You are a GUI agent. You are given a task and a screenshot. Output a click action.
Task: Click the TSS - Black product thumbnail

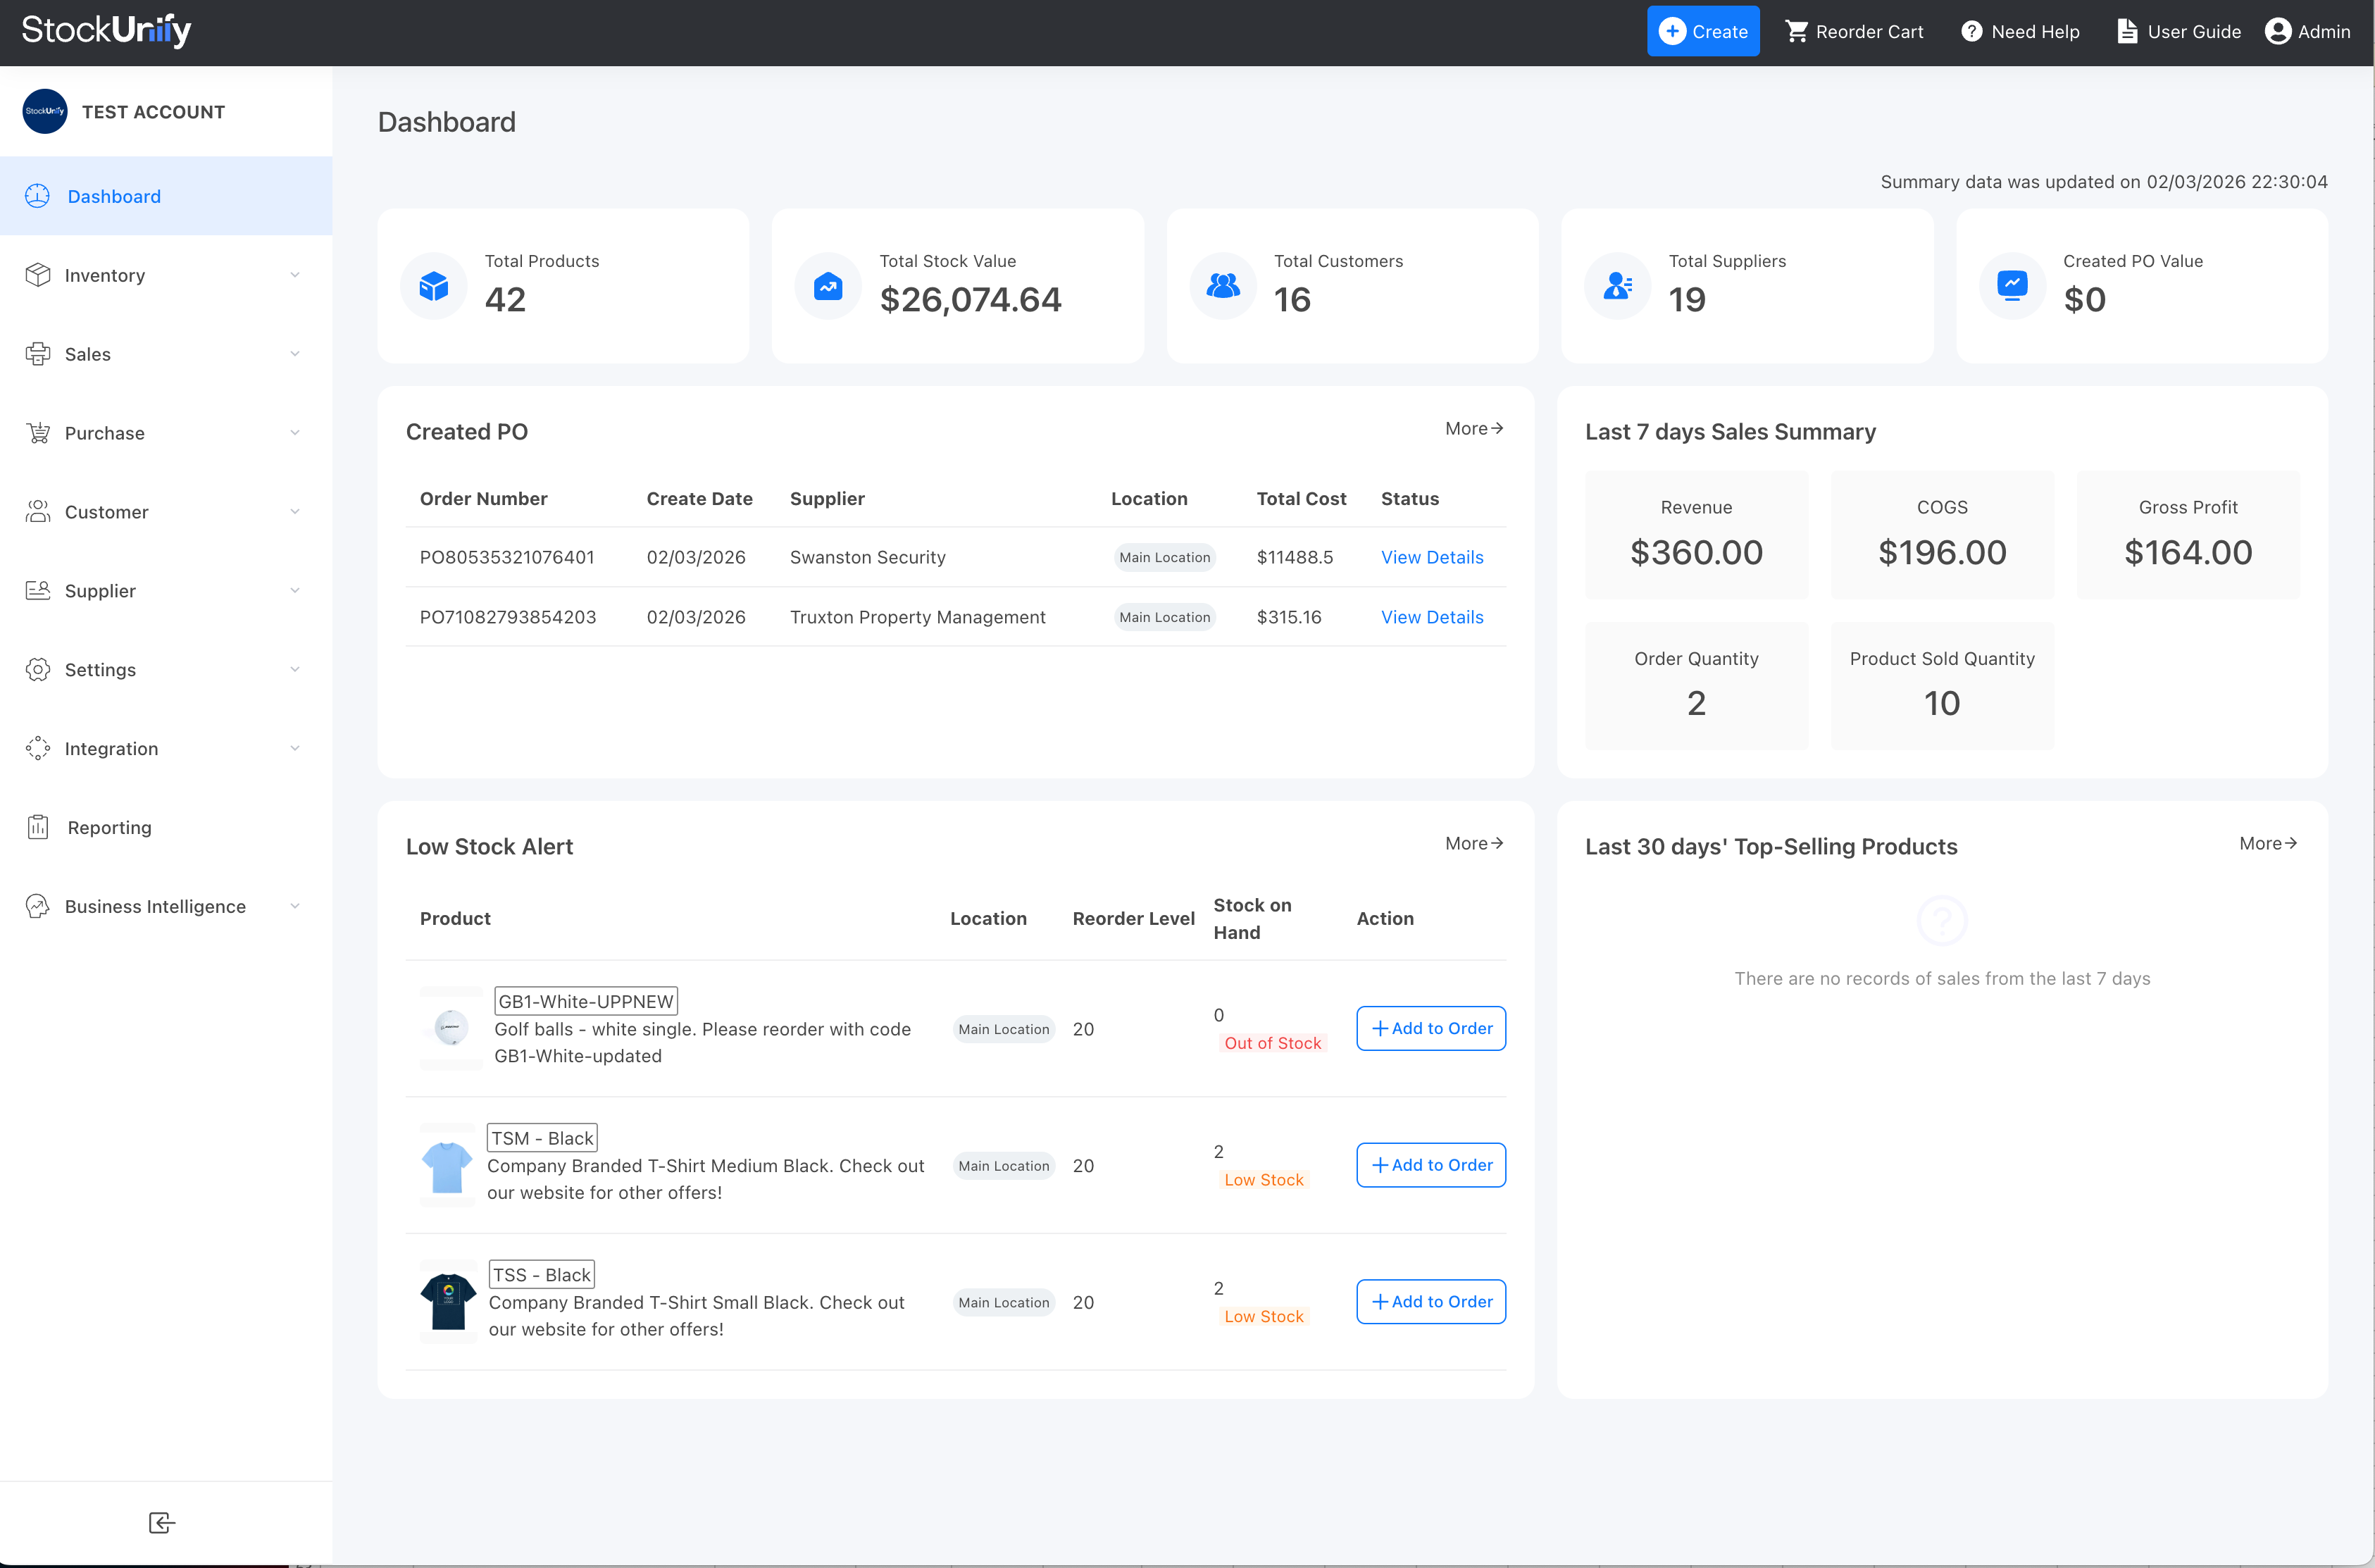(449, 1301)
